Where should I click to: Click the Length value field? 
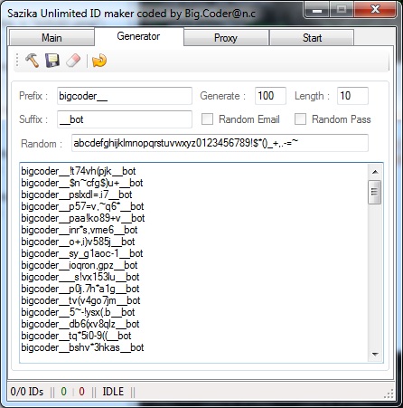(x=352, y=96)
